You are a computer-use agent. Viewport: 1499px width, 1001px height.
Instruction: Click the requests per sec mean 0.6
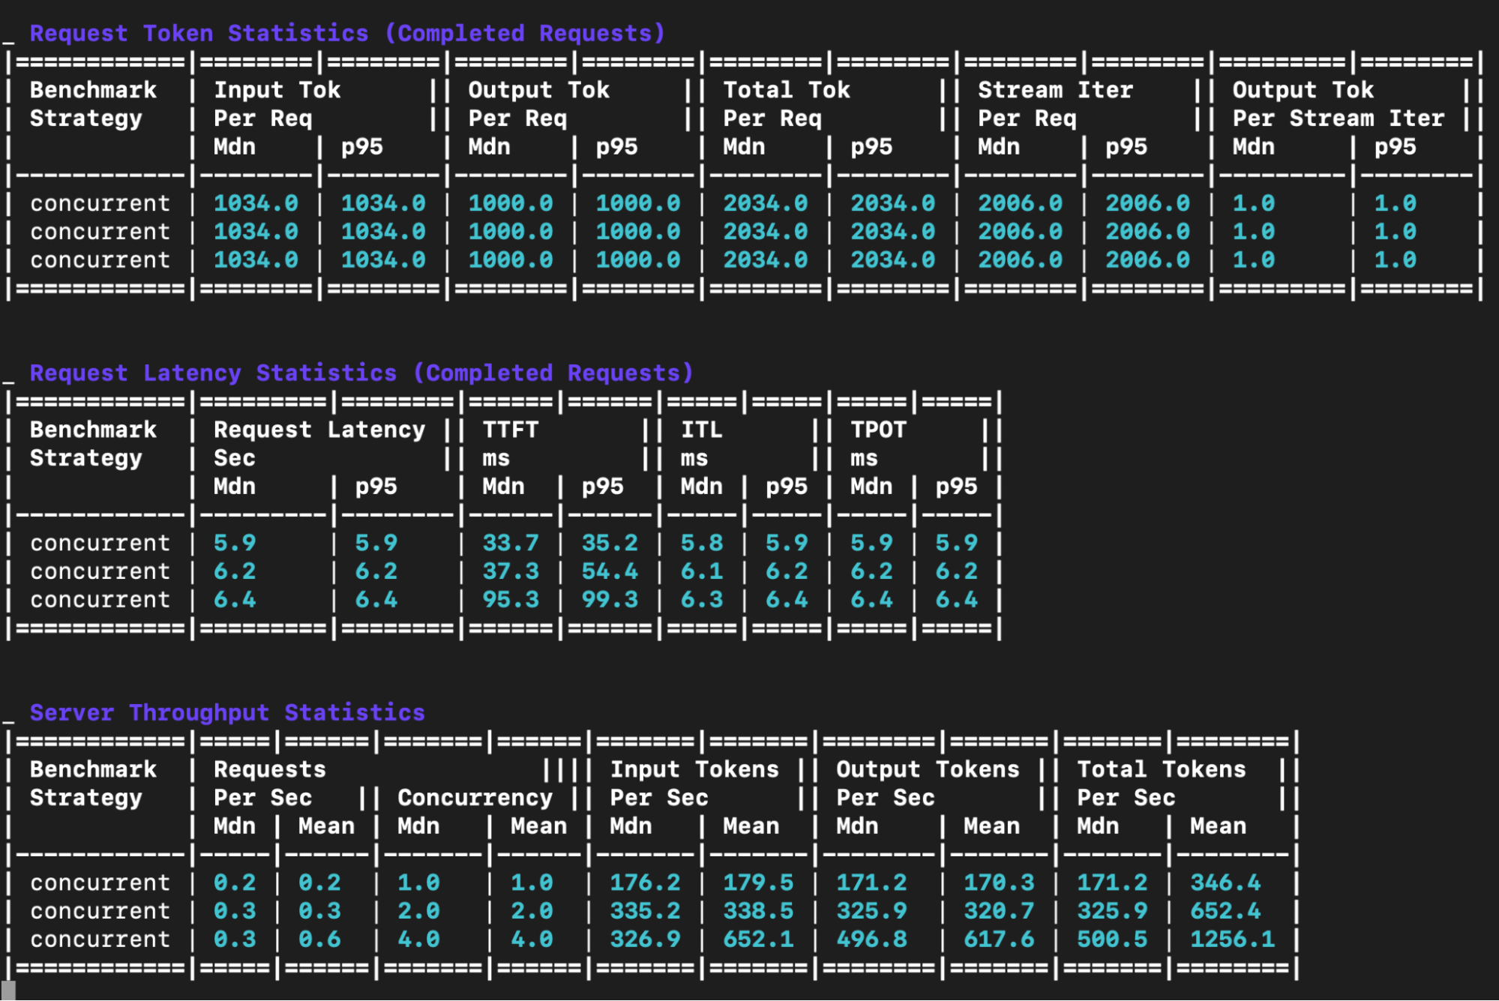click(319, 940)
